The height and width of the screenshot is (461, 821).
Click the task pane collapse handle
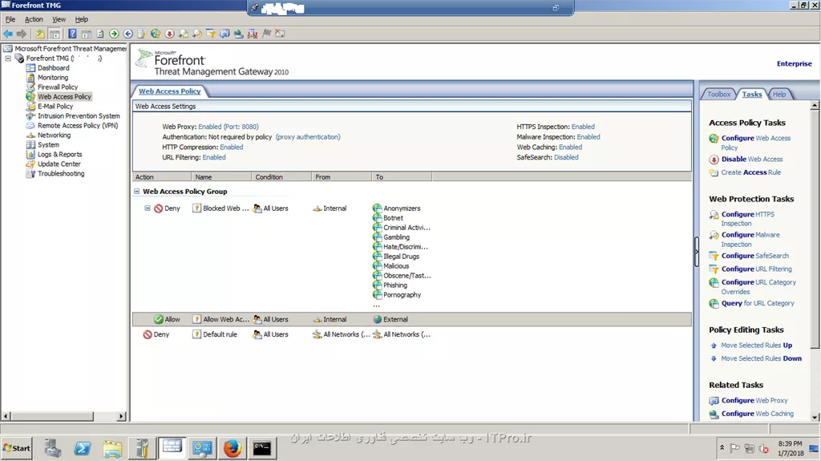point(697,252)
